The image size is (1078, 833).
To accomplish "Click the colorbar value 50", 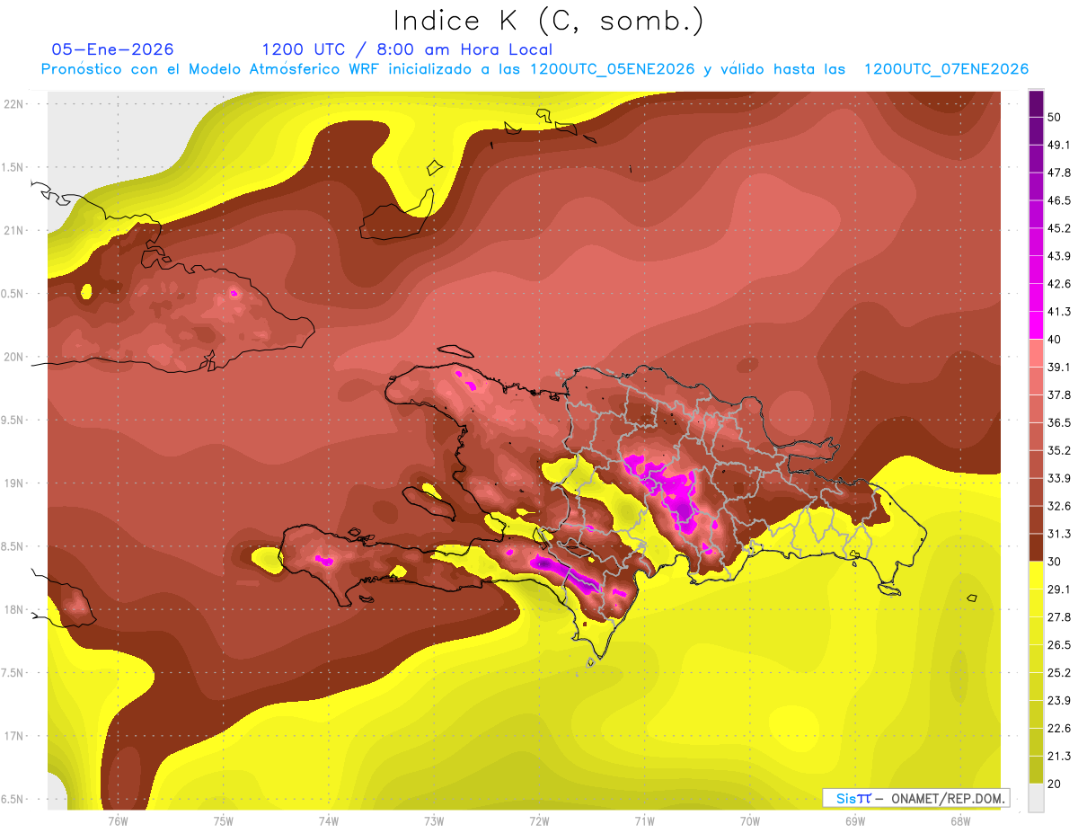I will [x=1055, y=117].
